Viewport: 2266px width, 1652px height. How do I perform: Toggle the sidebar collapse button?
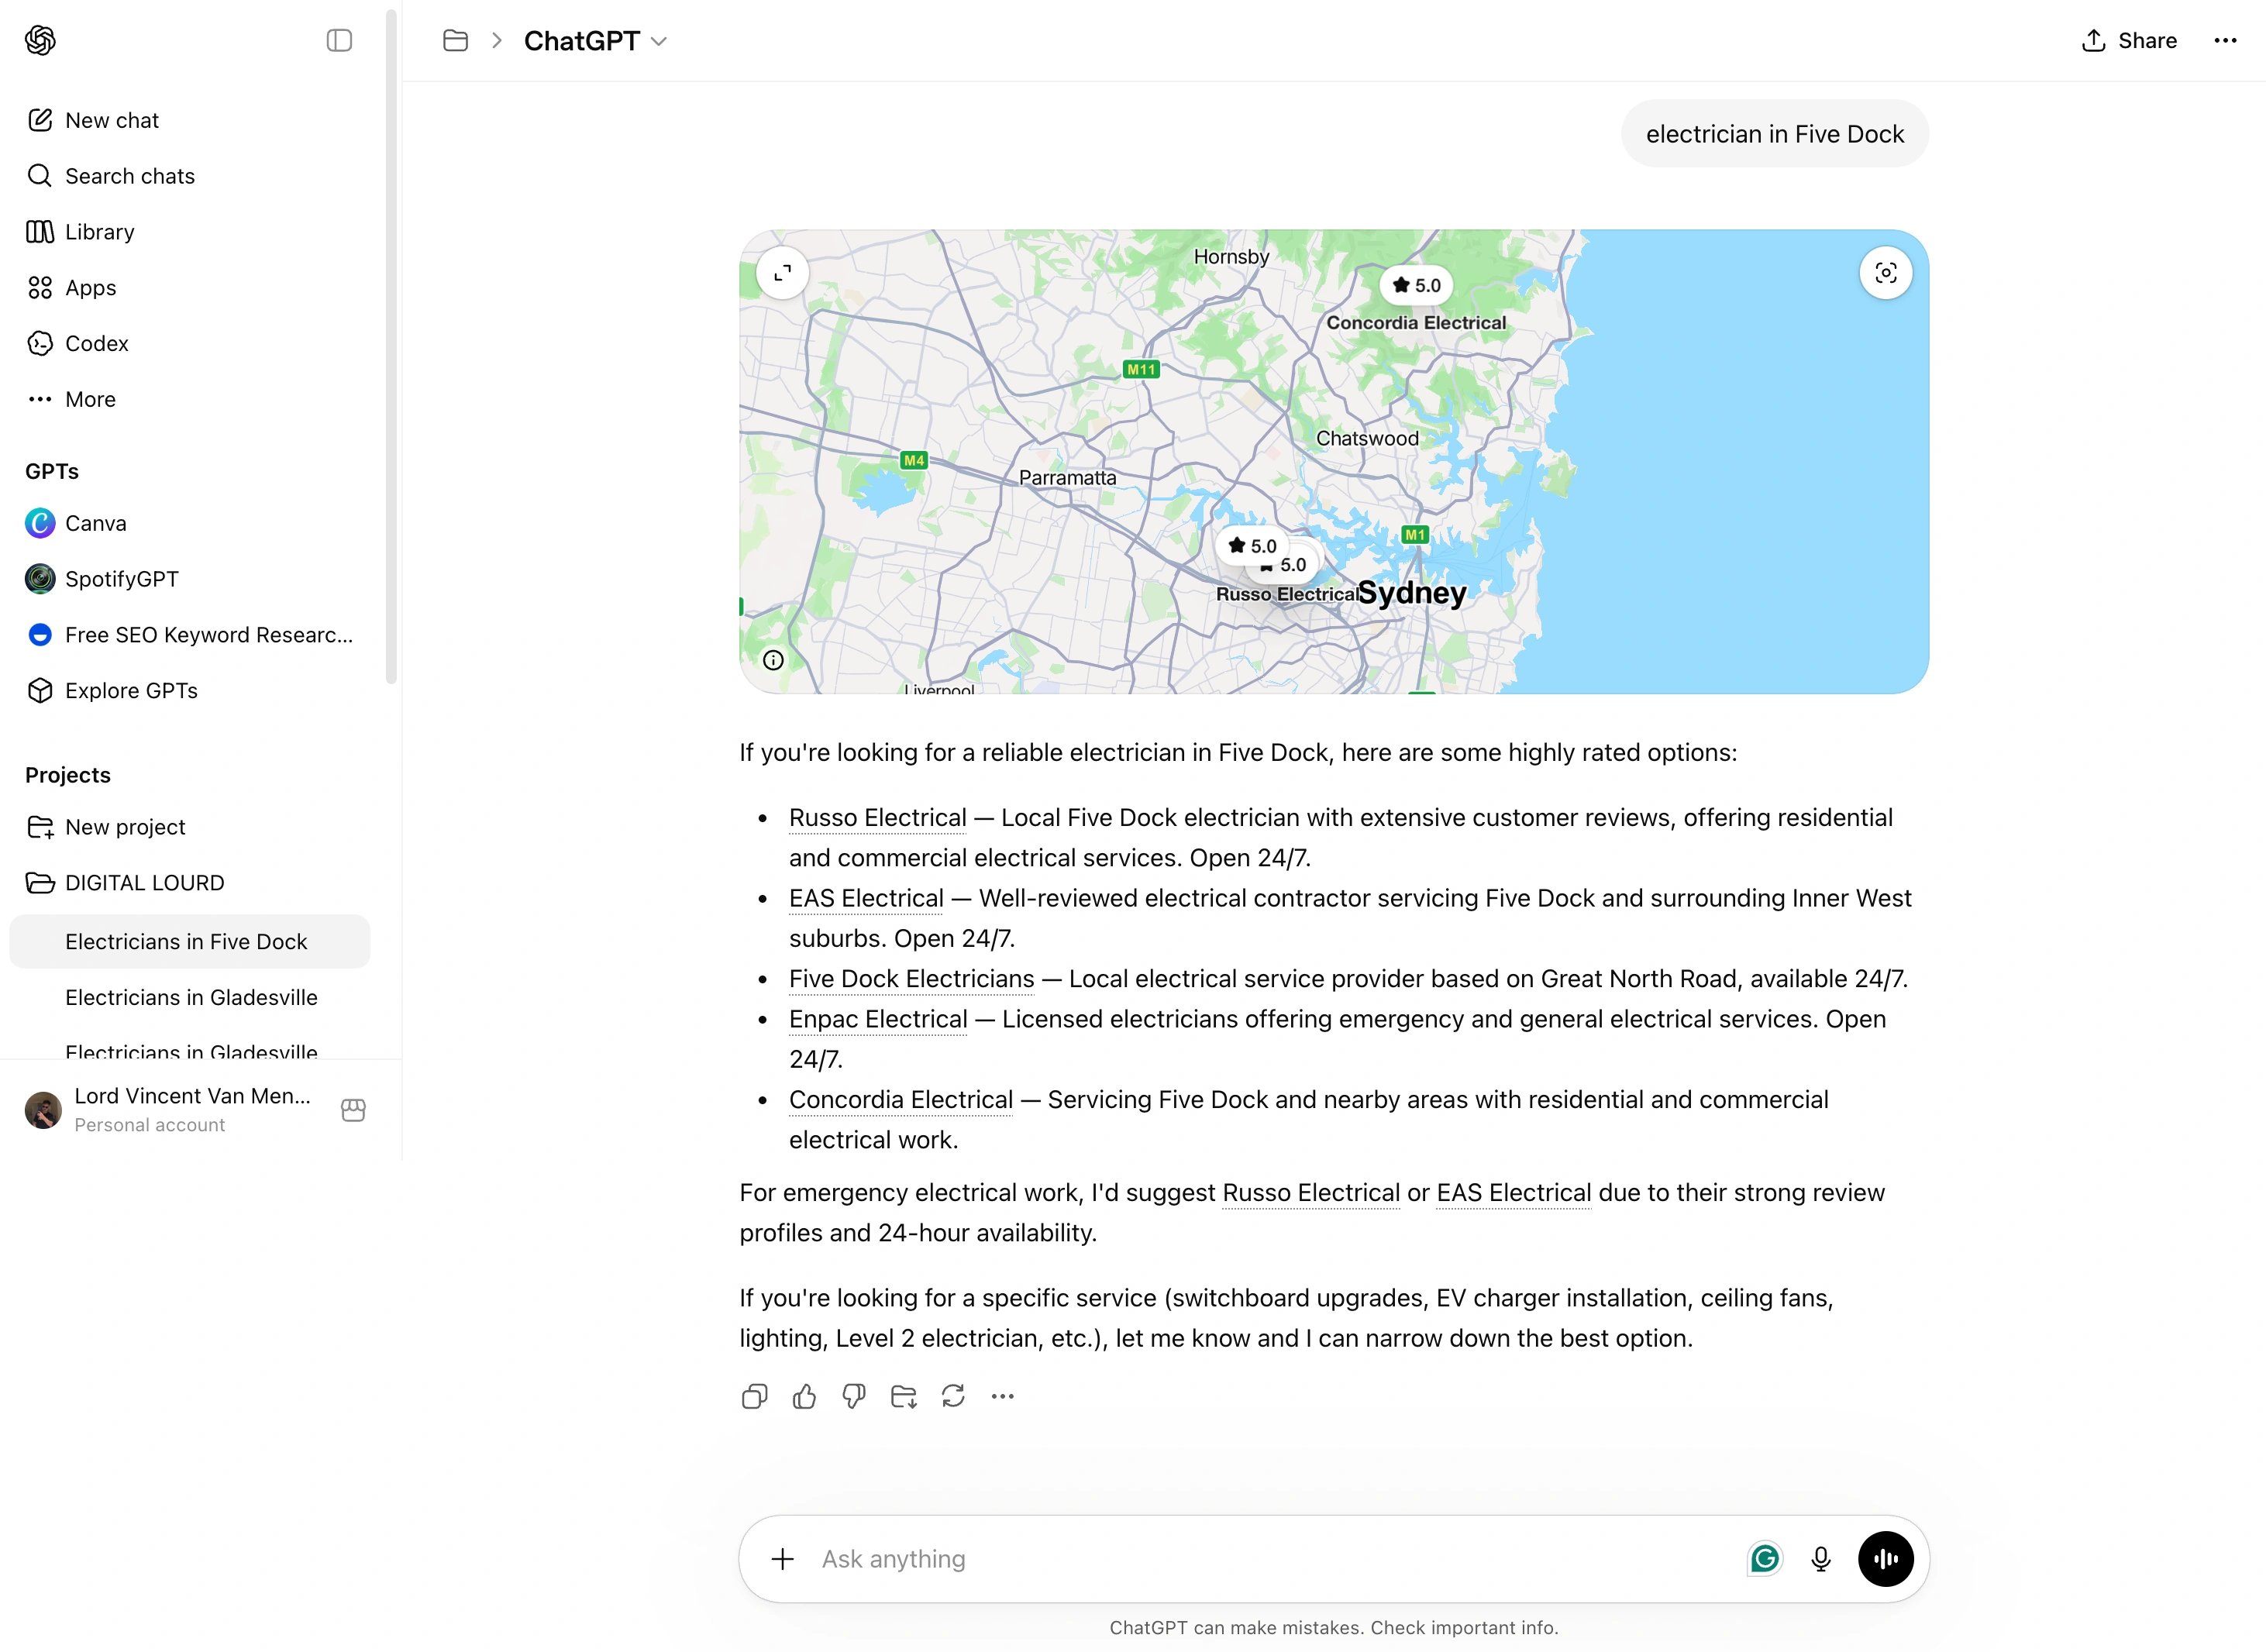click(x=339, y=40)
